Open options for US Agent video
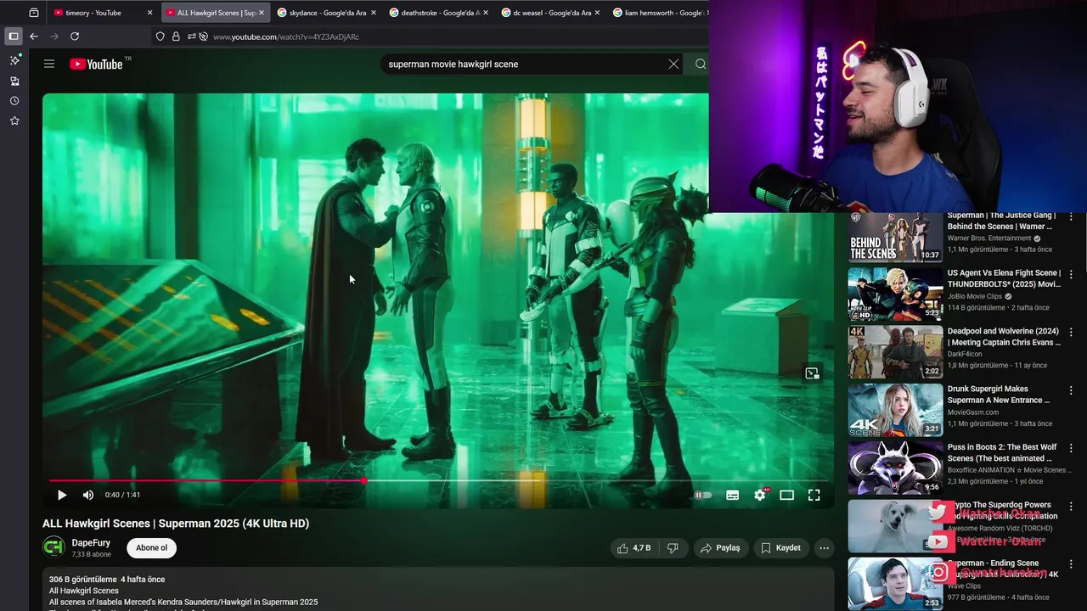The width and height of the screenshot is (1087, 611). [1071, 274]
